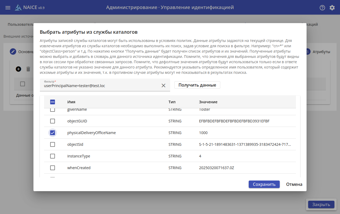Toggle the select-all header checkbox
Image resolution: width=340 pixels, height=214 pixels.
[53, 102]
